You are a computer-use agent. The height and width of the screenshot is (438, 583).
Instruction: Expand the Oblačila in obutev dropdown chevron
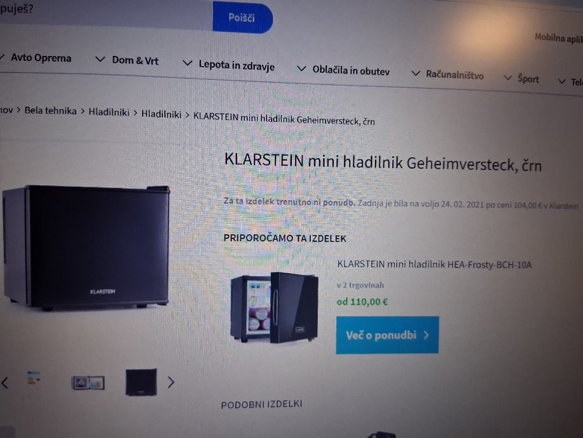coord(301,69)
